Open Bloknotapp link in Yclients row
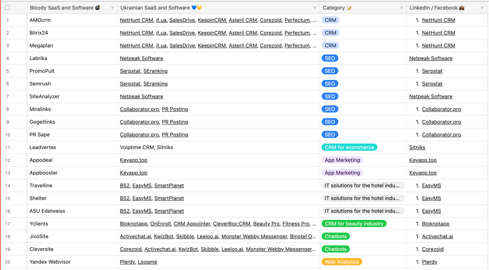 click(133, 224)
